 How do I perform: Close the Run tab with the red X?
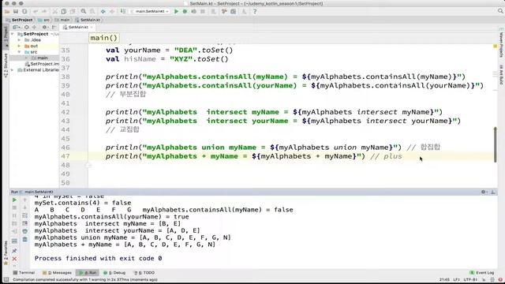[14, 259]
